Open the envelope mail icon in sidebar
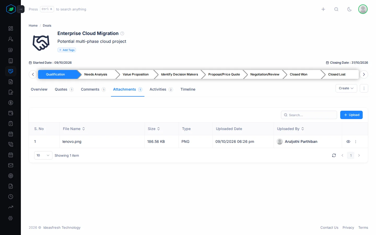This screenshot has height=235, width=376. pos(11,165)
